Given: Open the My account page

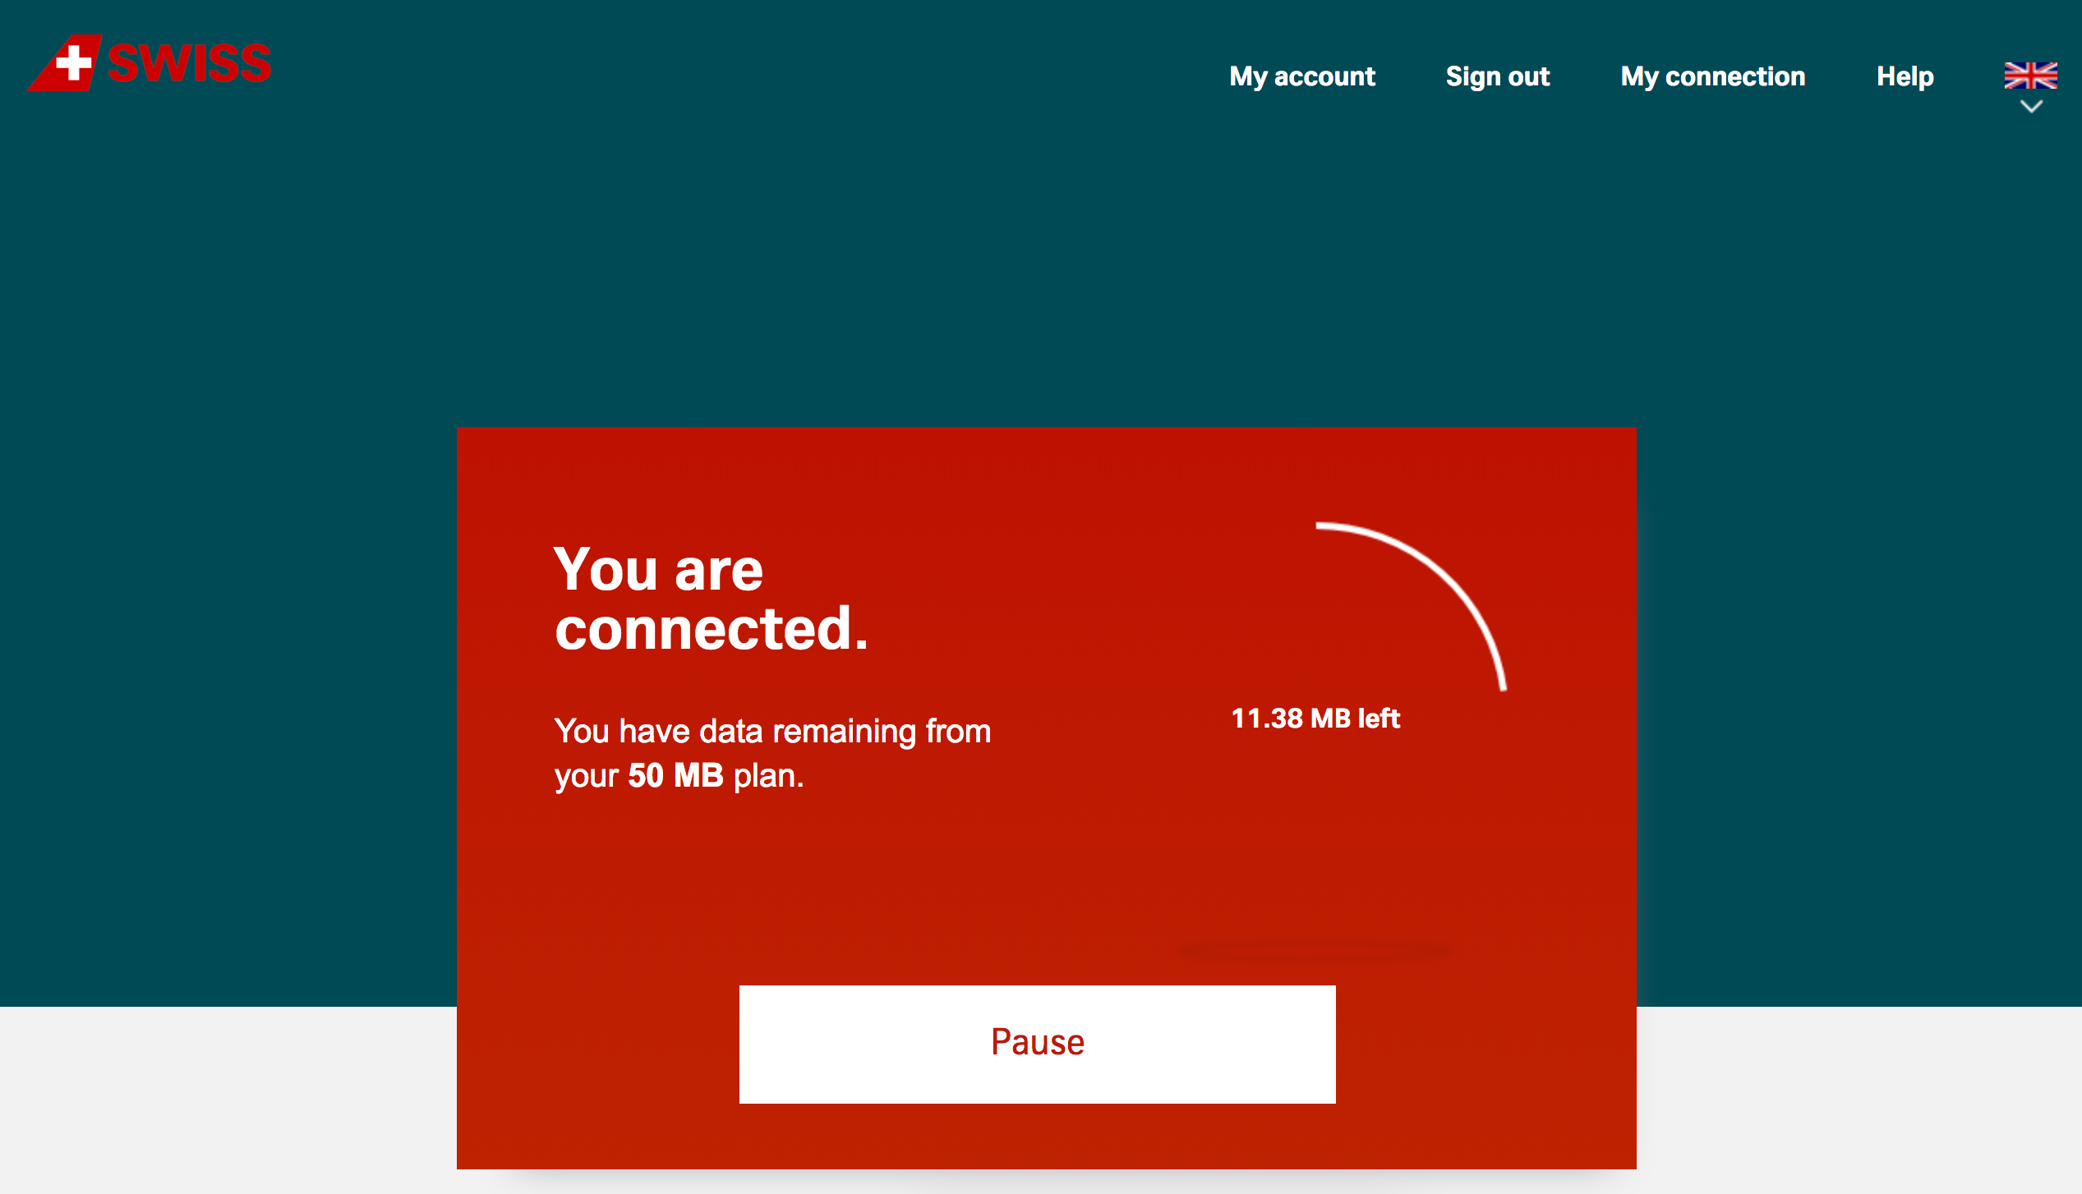Looking at the screenshot, I should (1301, 76).
